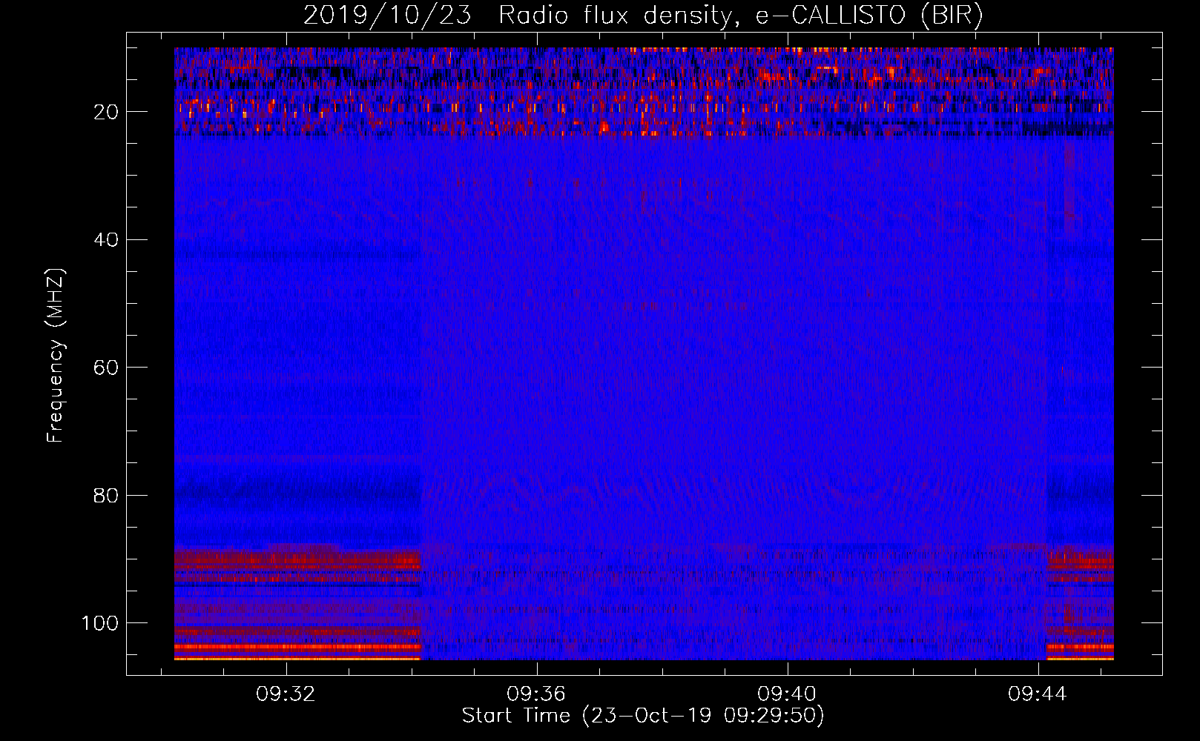Click the 'Start Time (23-Oct-19 09:29:50)' label
The height and width of the screenshot is (741, 1200).
(643, 716)
